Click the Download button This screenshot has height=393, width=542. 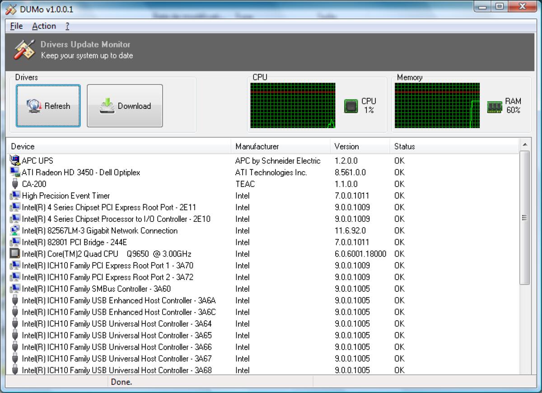pos(125,106)
